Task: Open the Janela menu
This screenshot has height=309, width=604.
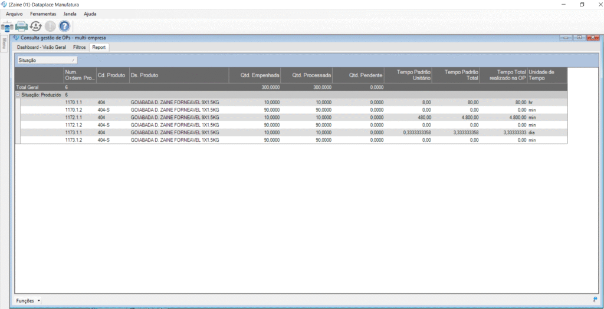Action: pos(70,14)
